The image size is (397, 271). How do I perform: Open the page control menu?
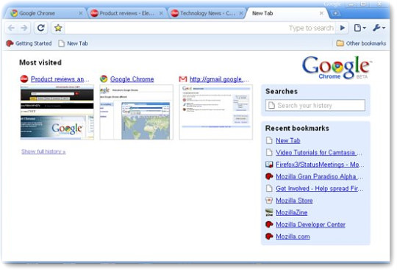pos(360,28)
